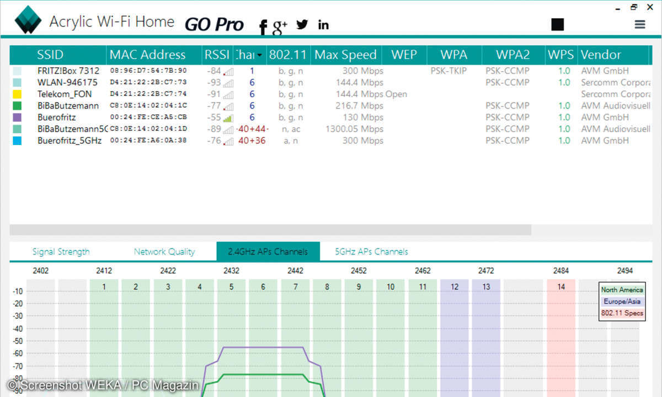Sort by 802.11 column header
This screenshot has height=397, width=662.
tap(289, 55)
